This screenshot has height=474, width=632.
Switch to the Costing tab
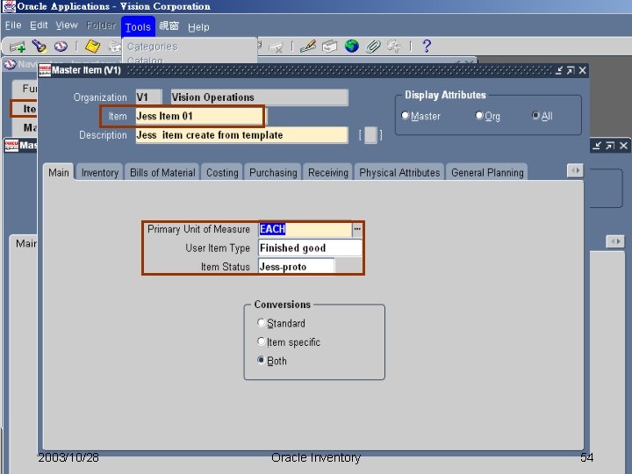point(222,173)
